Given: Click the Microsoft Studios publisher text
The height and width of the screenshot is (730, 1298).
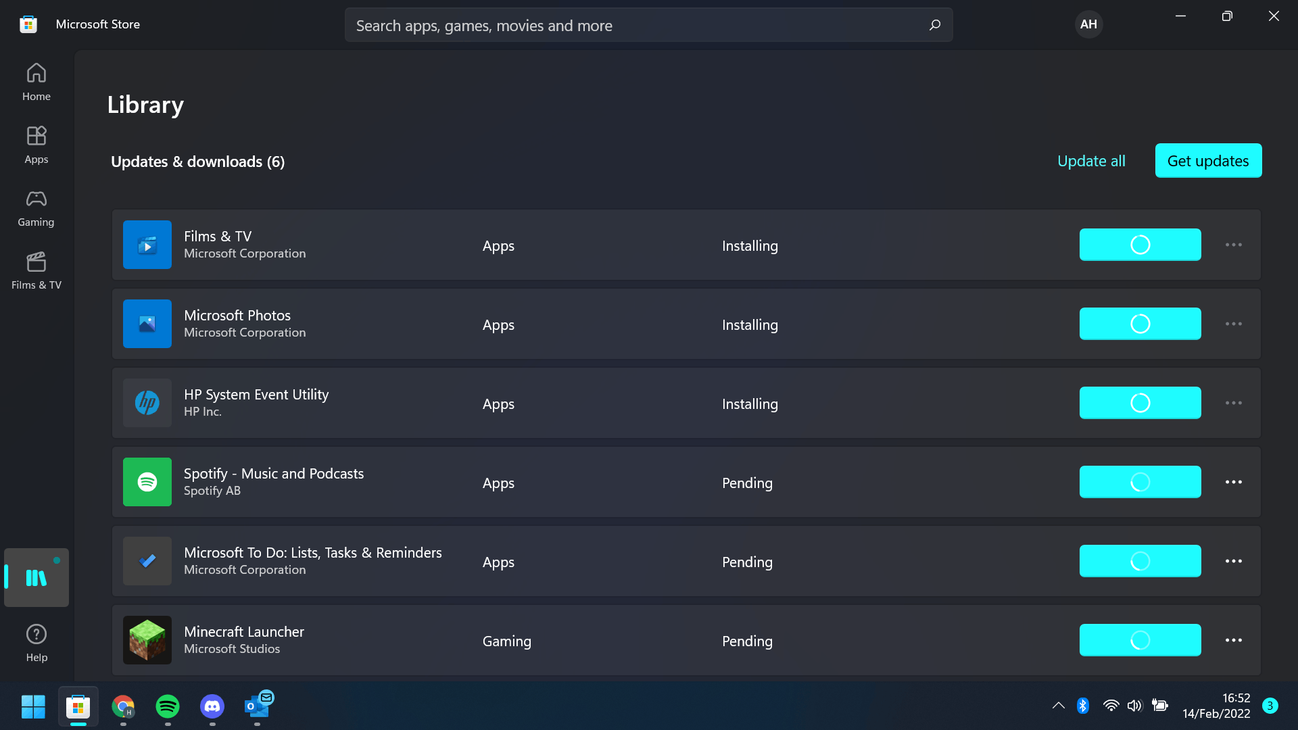Looking at the screenshot, I should pos(232,649).
